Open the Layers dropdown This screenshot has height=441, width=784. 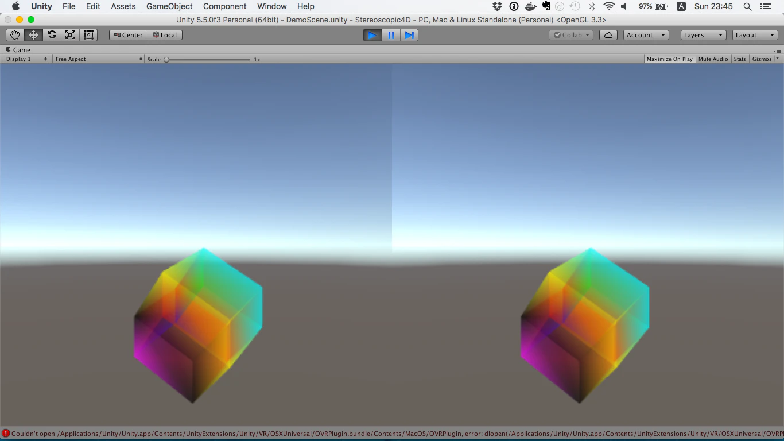(x=703, y=35)
